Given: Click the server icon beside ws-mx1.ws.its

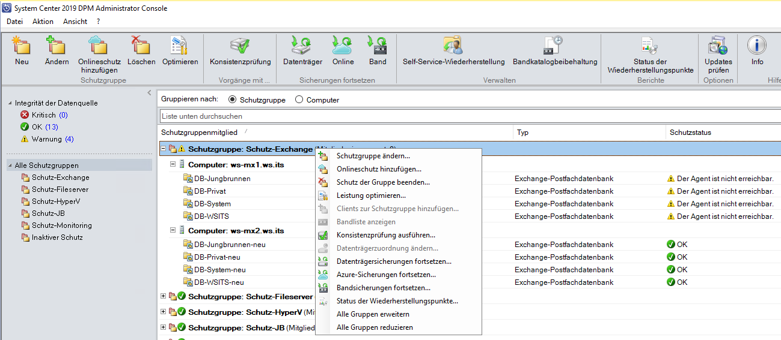Looking at the screenshot, I should (182, 164).
